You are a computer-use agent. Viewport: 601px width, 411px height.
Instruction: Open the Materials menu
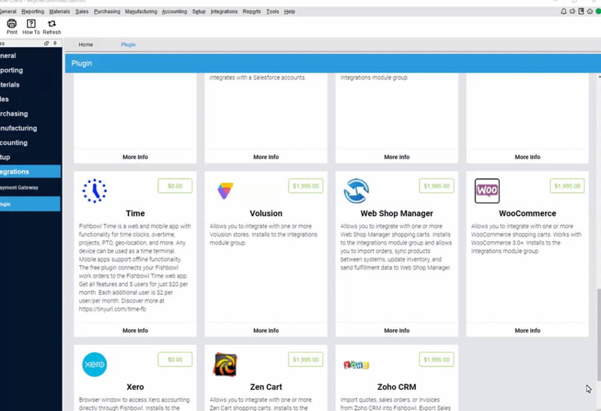coord(59,11)
